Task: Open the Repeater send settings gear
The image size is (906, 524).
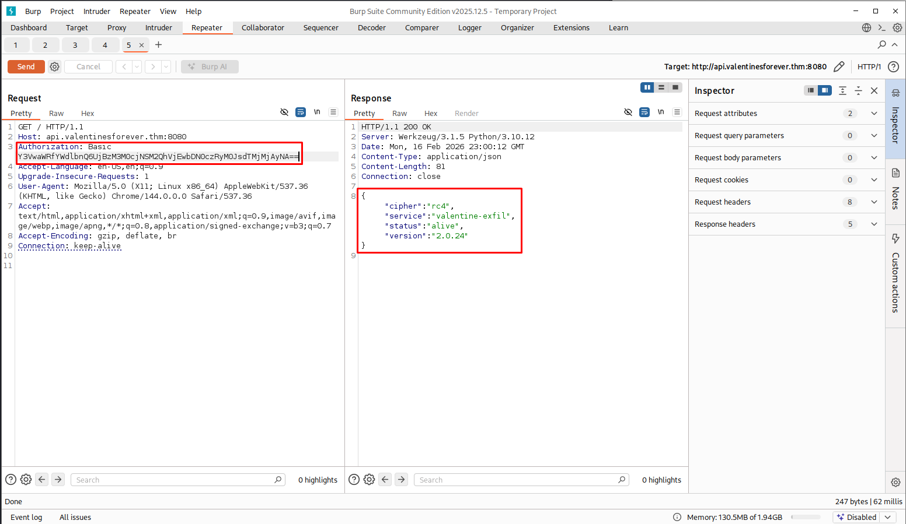Action: coord(54,66)
